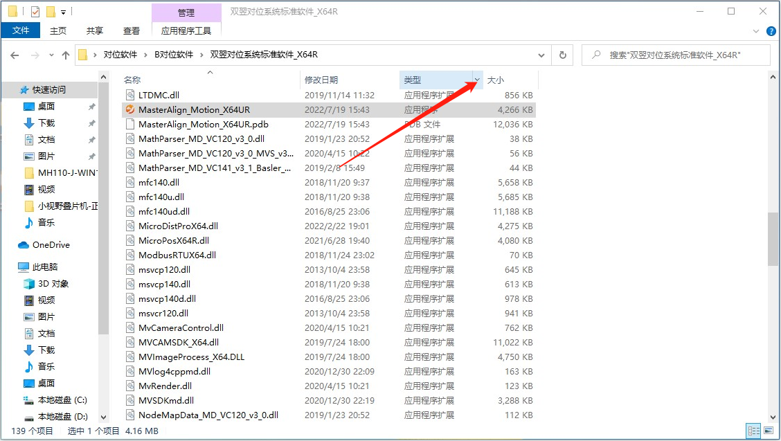This screenshot has width=781, height=441.
Task: Click the file list vertical scrollbar
Action: click(773, 239)
